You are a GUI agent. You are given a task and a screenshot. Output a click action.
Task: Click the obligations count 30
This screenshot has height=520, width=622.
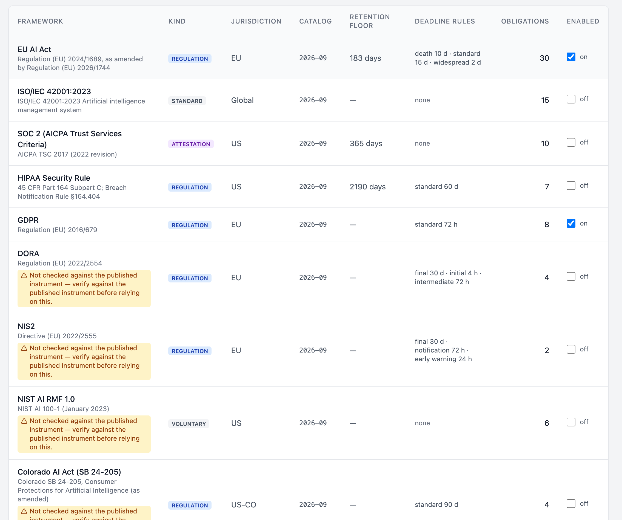[544, 58]
